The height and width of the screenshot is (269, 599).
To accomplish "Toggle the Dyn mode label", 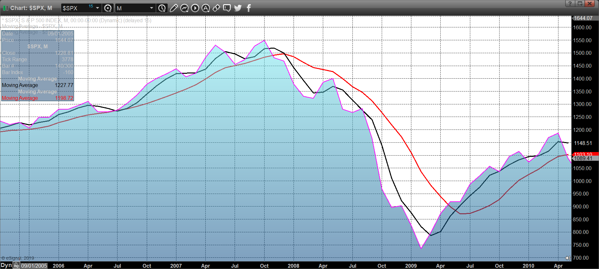I will point(6,265).
